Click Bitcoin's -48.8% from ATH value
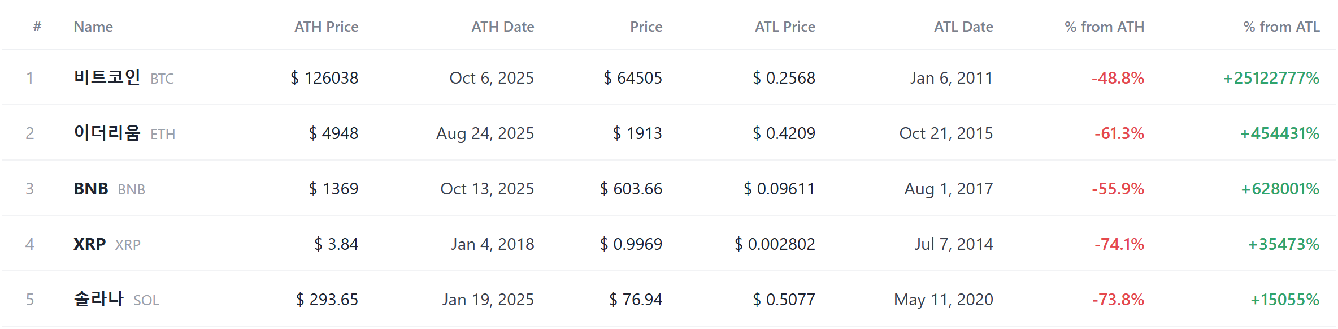The width and height of the screenshot is (1338, 329). (1118, 78)
